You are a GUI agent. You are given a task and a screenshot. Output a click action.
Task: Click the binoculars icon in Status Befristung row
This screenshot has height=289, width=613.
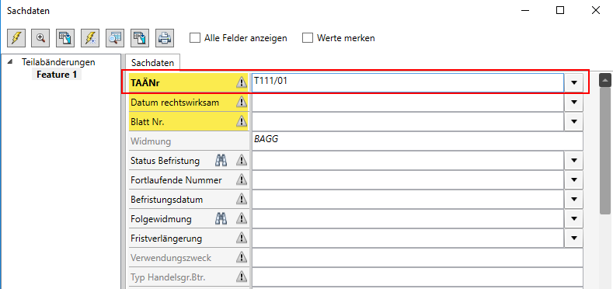click(221, 160)
